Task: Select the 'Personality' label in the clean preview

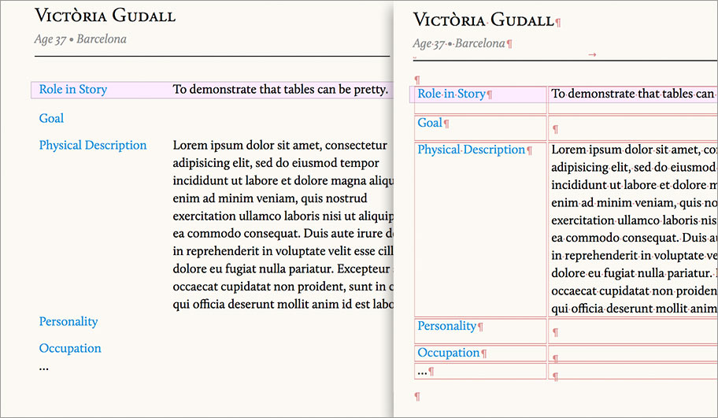Action: click(68, 321)
